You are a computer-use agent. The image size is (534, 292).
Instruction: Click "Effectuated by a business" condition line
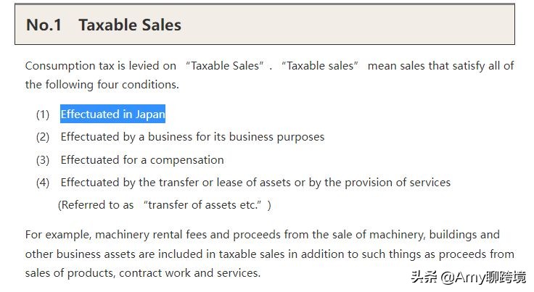[192, 137]
